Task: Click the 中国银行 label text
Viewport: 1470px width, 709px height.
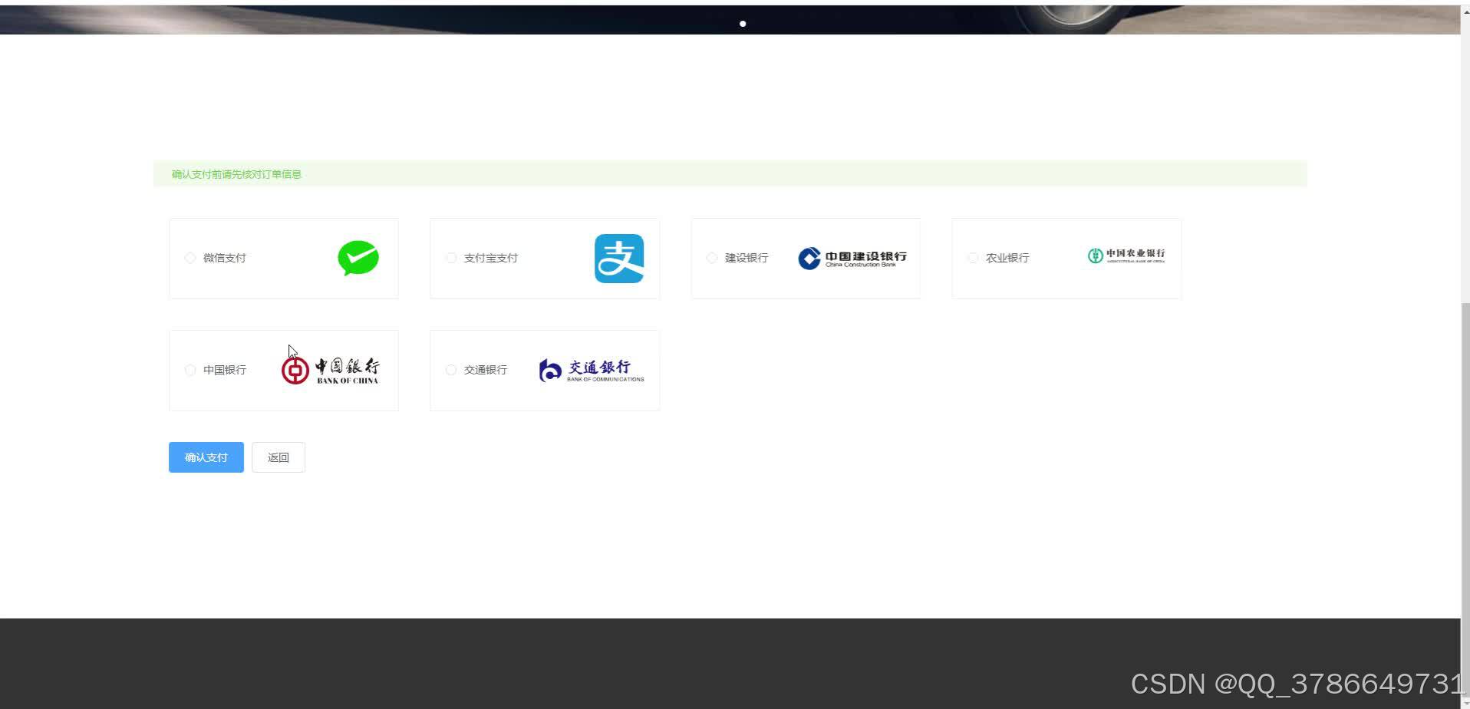Action: coord(225,370)
